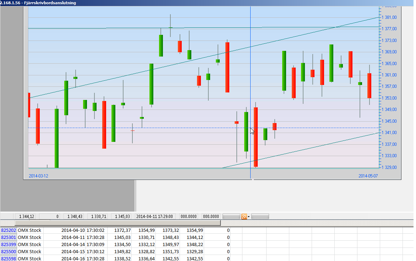Click the 1 381,00 price axis label

point(389,17)
